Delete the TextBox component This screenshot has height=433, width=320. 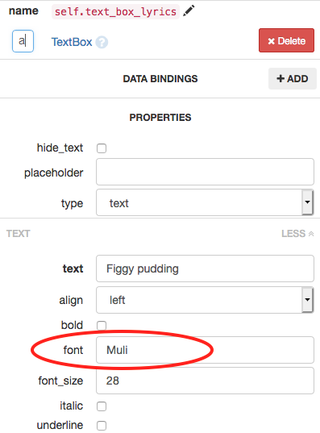(286, 40)
